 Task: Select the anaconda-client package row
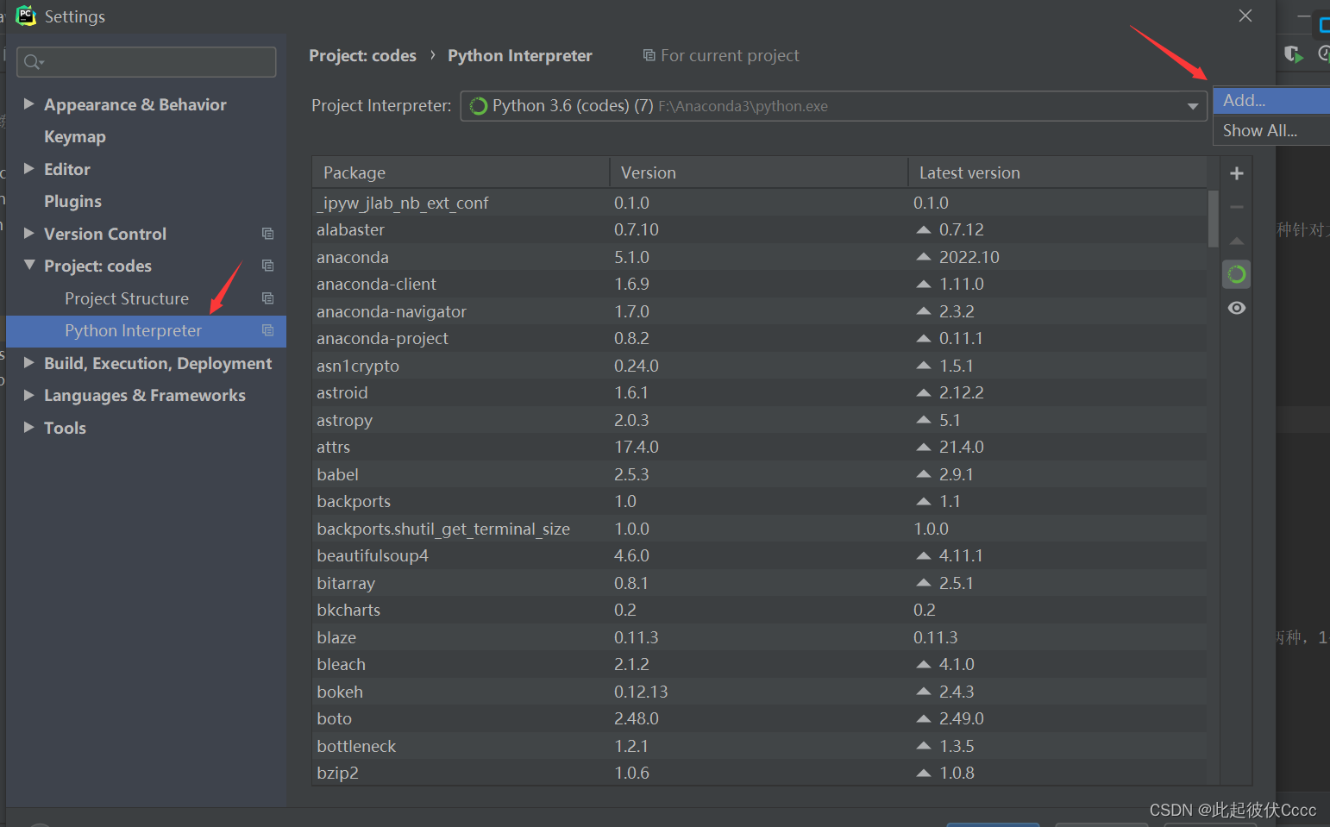click(759, 284)
